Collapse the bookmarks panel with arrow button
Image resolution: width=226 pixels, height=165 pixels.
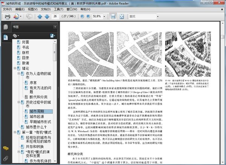[55, 27]
